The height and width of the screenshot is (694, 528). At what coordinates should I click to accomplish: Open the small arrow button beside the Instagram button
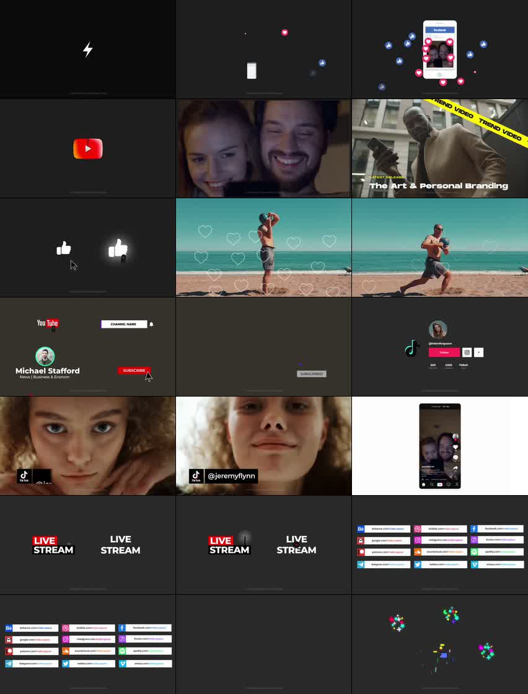coord(478,353)
